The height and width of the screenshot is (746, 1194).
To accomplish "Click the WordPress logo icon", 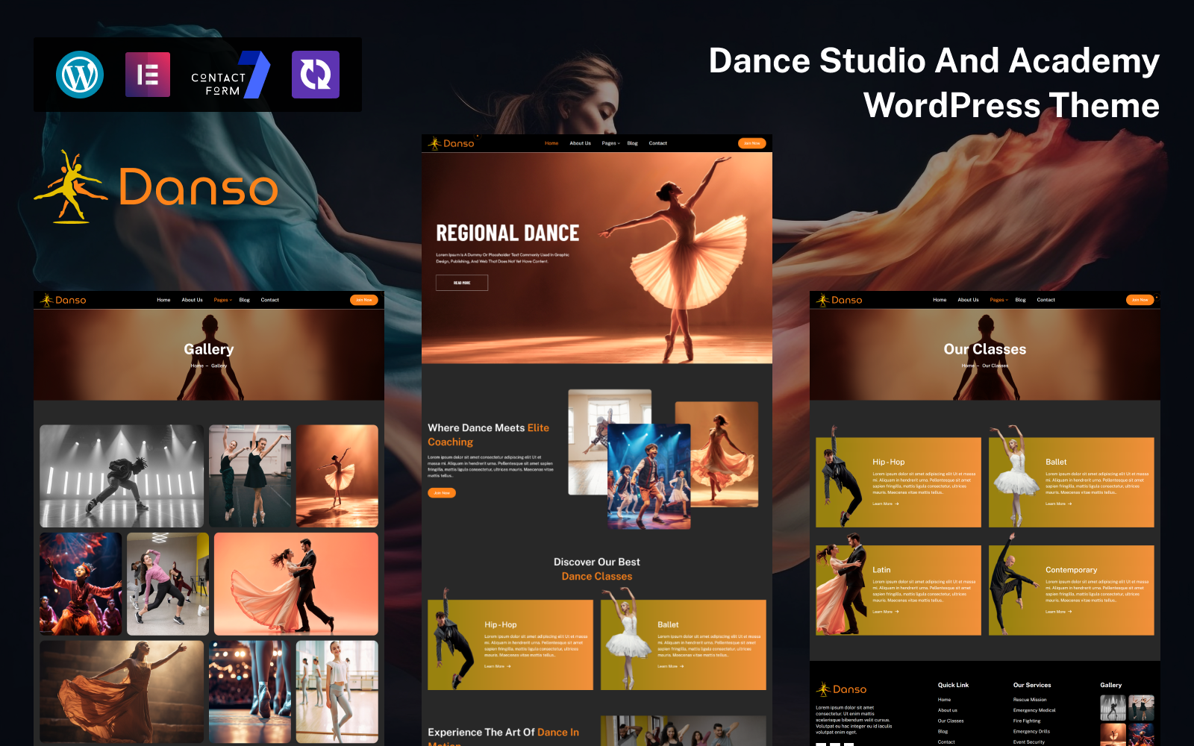I will pos(80,75).
